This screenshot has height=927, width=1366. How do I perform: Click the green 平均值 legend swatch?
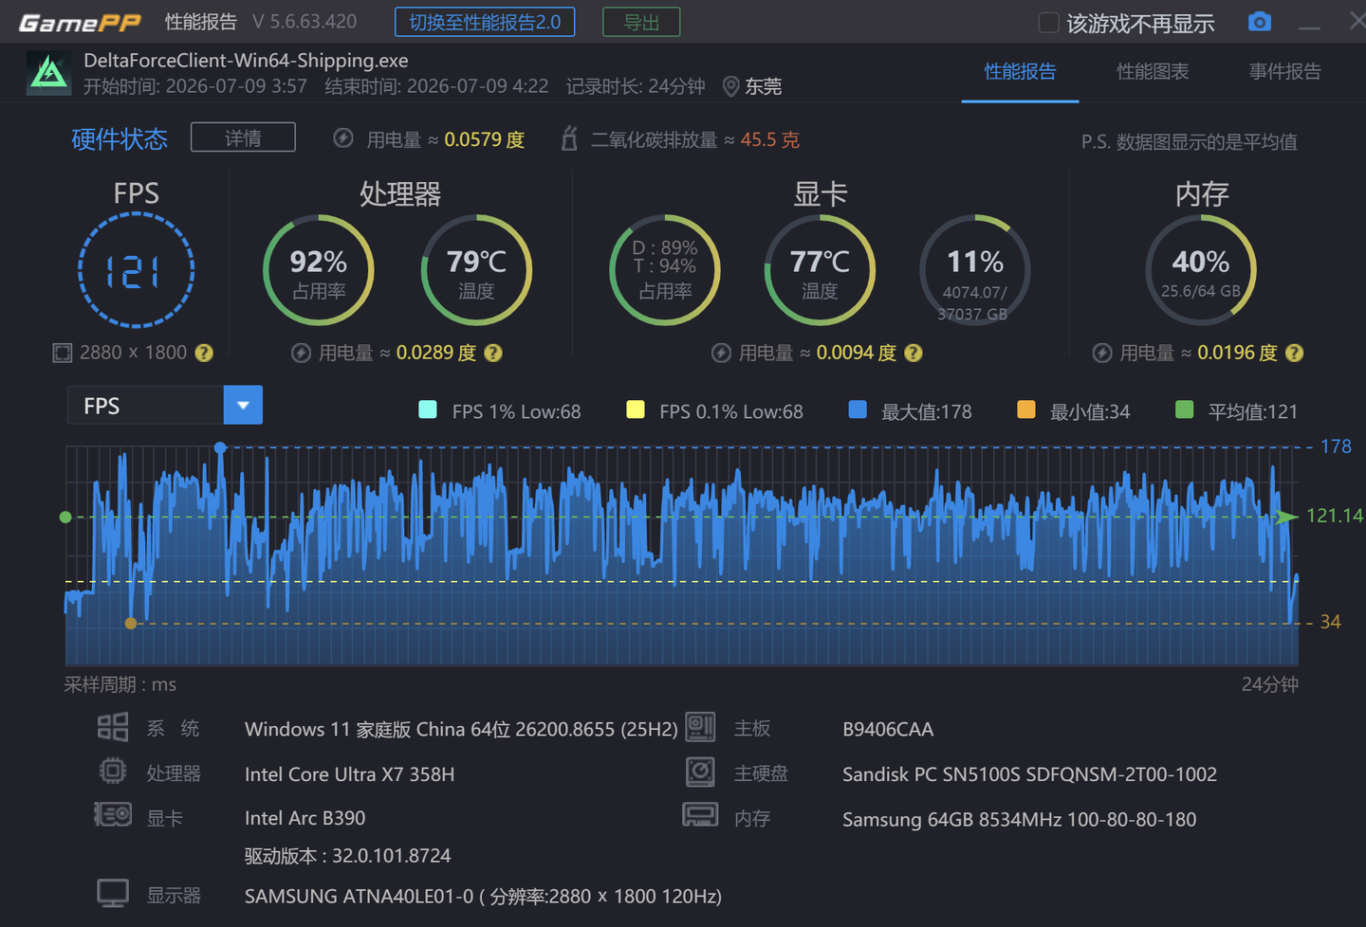1184,409
